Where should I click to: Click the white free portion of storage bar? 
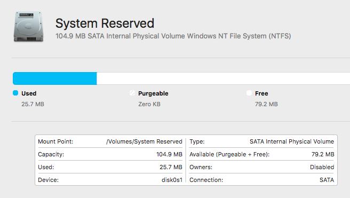[223, 78]
